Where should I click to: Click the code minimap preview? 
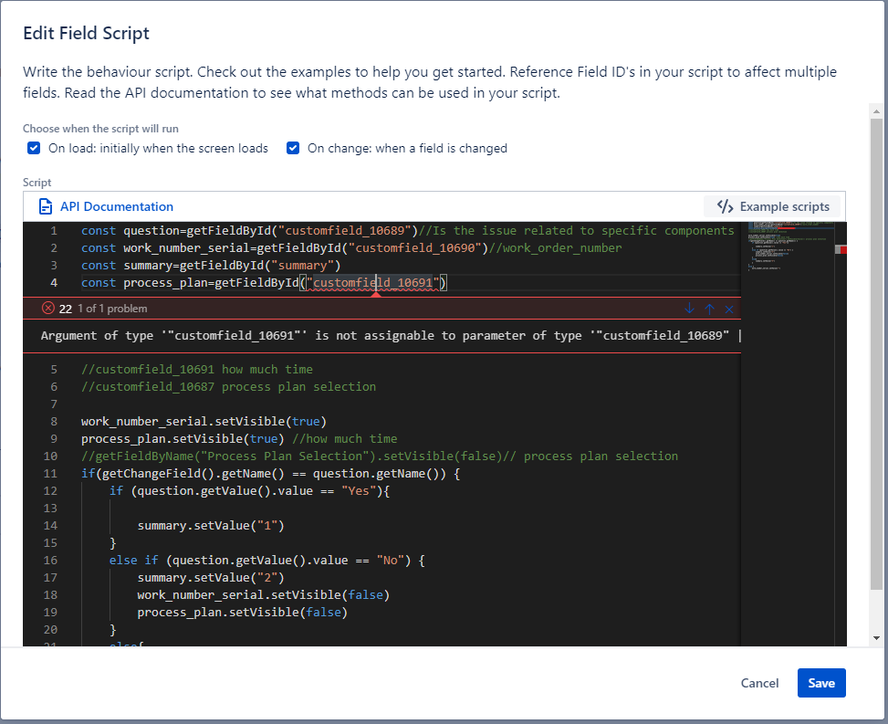[790, 247]
